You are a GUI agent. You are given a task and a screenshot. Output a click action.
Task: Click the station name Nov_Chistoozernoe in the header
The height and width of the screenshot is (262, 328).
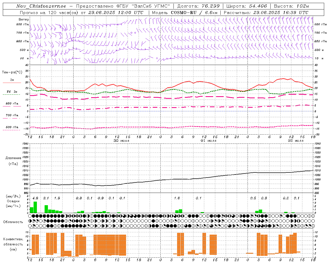(41, 6)
